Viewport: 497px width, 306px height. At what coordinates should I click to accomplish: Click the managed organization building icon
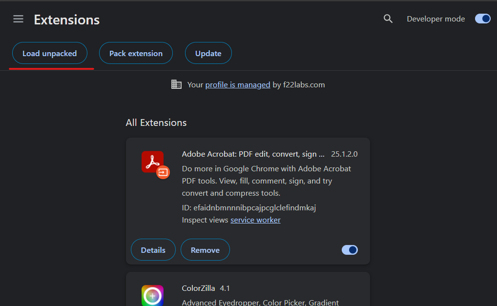(x=177, y=84)
